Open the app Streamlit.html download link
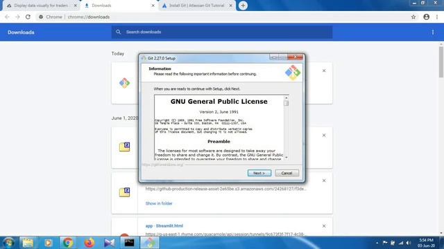Image resolution: width=444 pixels, height=249 pixels. click(x=164, y=226)
